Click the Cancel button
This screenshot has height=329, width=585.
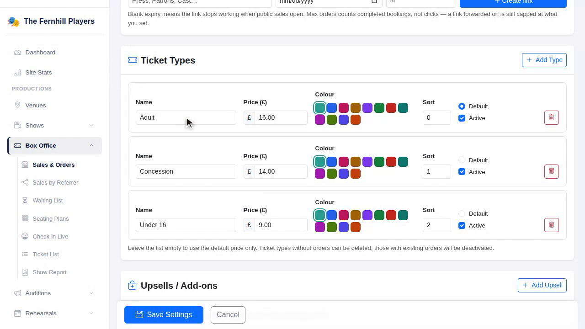(x=228, y=315)
